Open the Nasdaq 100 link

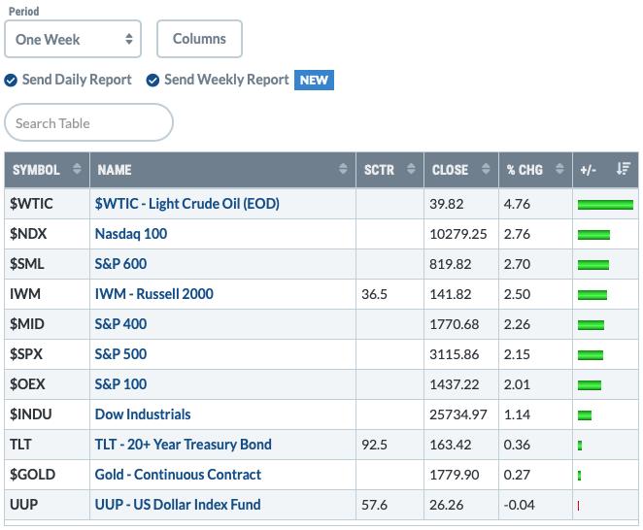tap(131, 234)
